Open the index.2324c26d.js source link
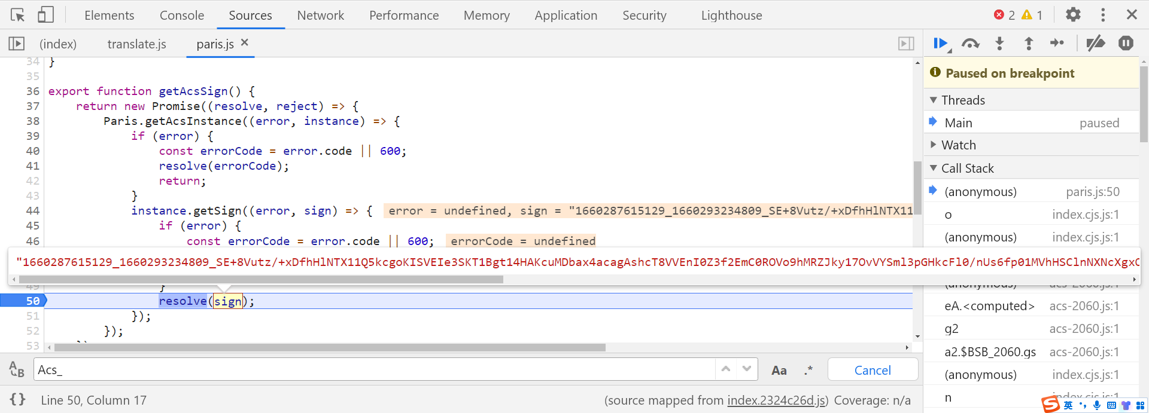Viewport: 1149px width, 413px height. [x=777, y=400]
